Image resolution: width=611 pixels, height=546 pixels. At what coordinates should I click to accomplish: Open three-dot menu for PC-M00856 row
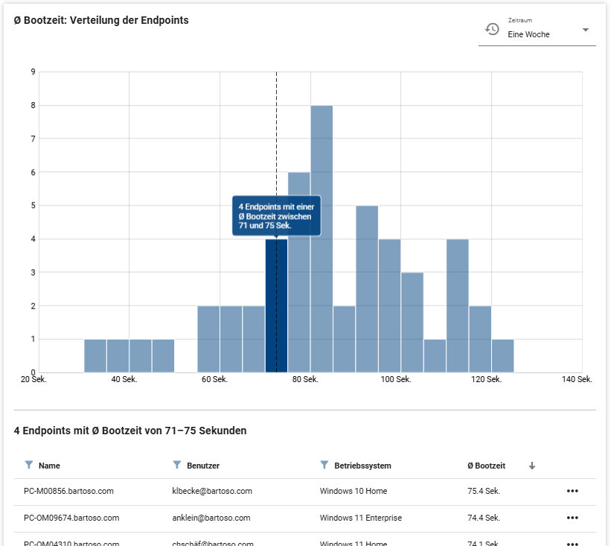(x=572, y=491)
